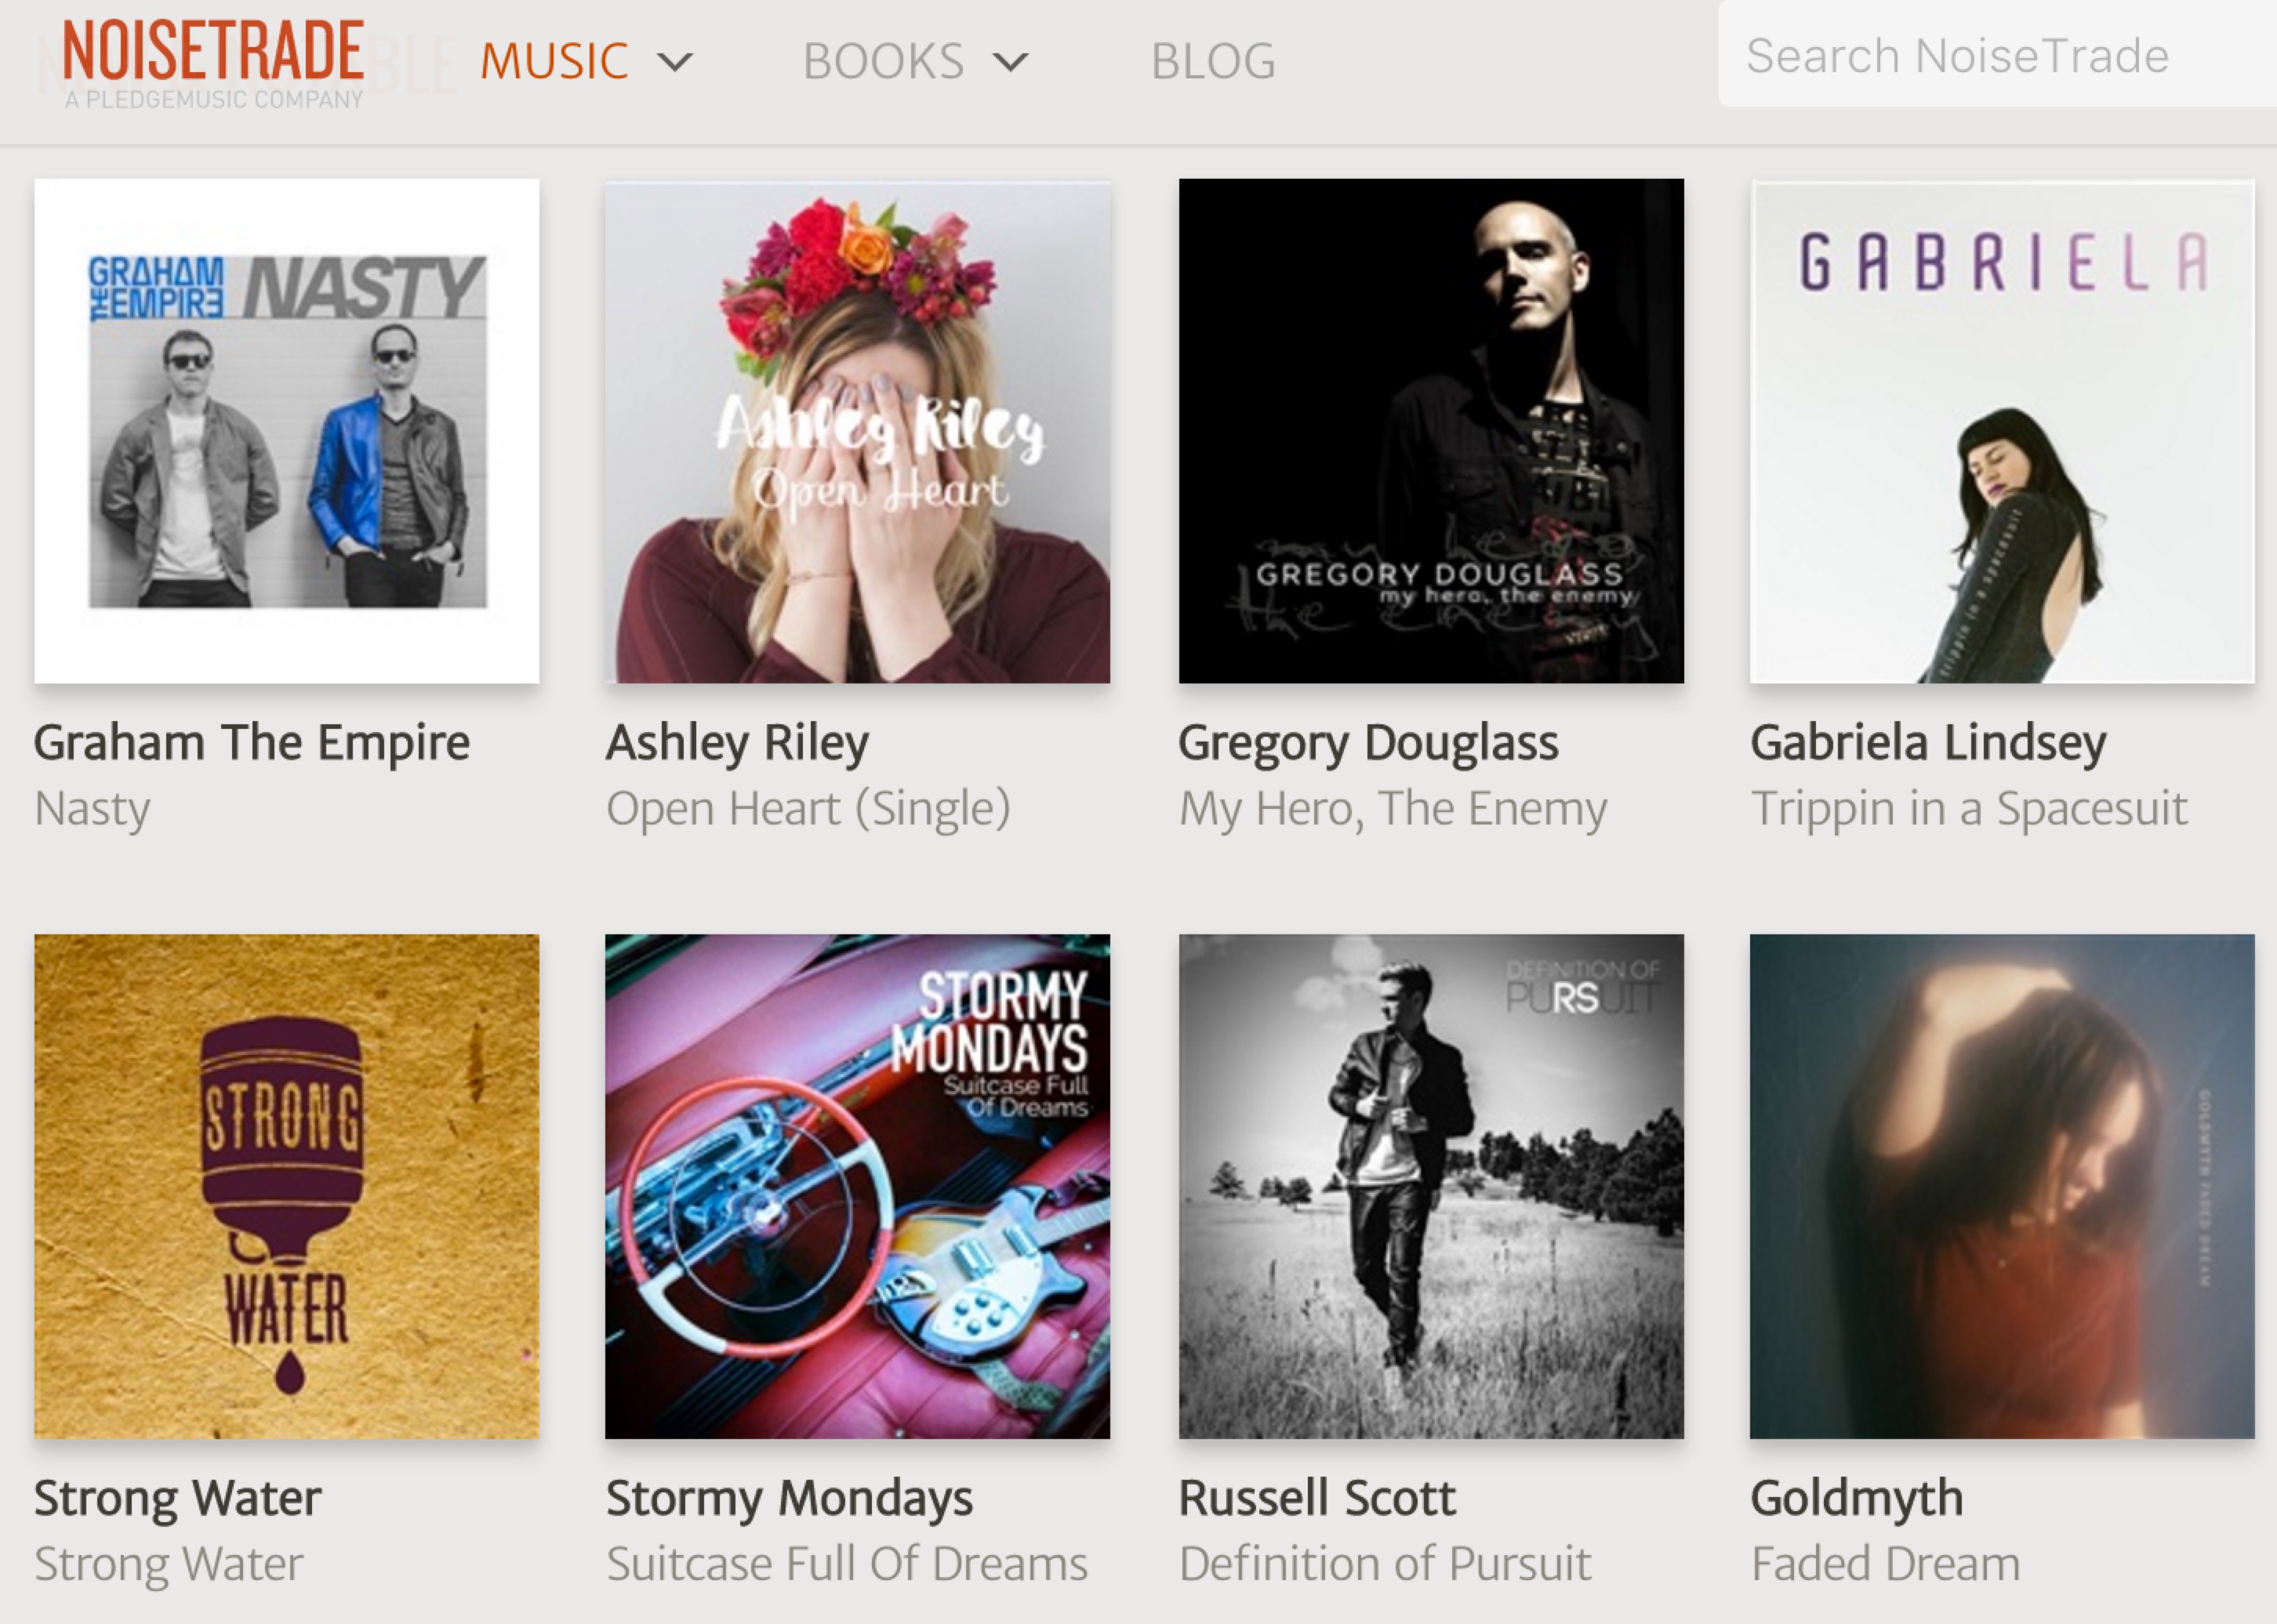Open Gabriela Lindsey album artwork
The height and width of the screenshot is (1624, 2277).
coord(2002,431)
